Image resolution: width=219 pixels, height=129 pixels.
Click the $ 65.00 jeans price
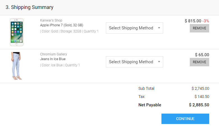pos(202,55)
